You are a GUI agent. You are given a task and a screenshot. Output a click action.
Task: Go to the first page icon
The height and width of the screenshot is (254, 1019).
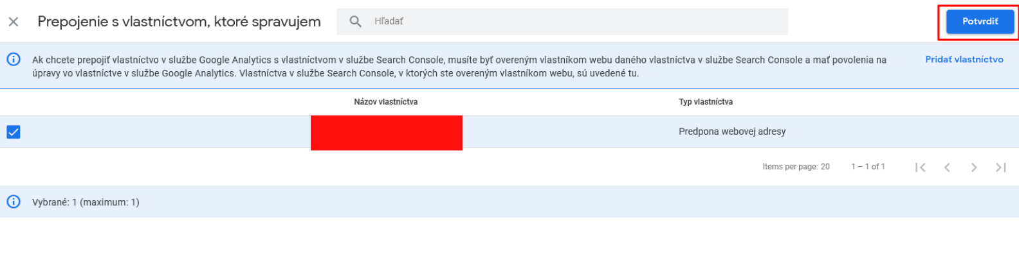coord(921,167)
